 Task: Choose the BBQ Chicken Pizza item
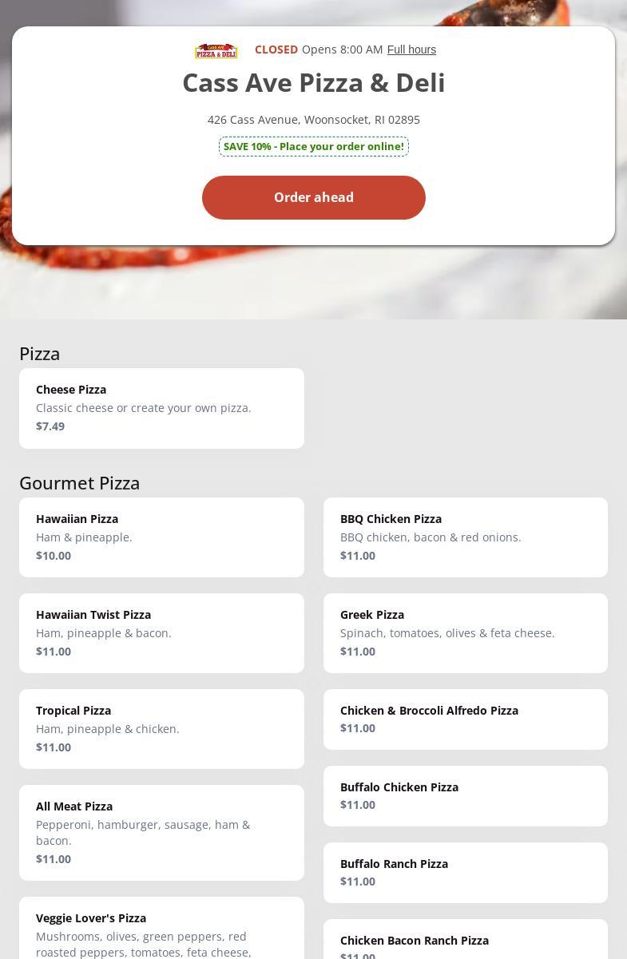[x=465, y=537]
